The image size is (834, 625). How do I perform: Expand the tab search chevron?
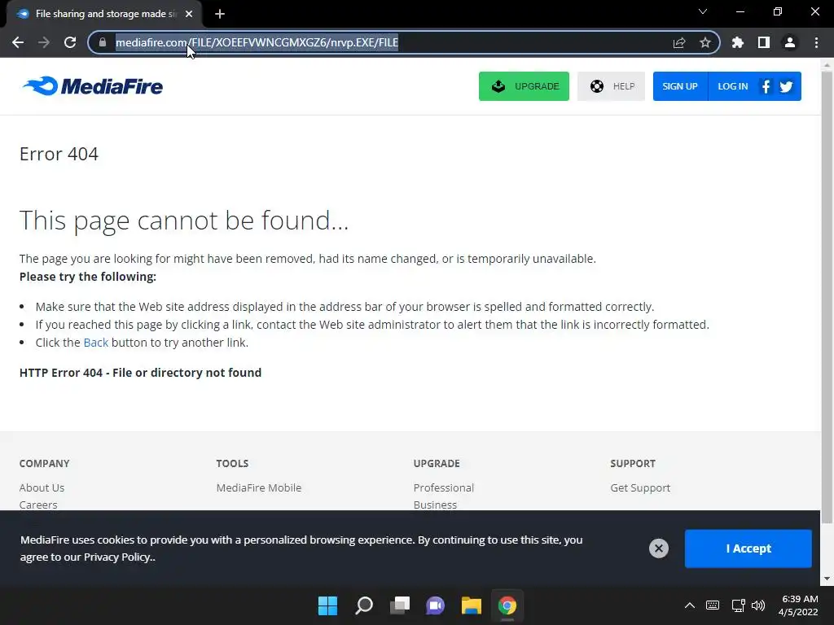(703, 11)
